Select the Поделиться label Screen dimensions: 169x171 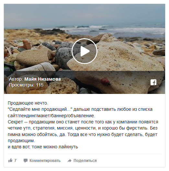click(85, 161)
